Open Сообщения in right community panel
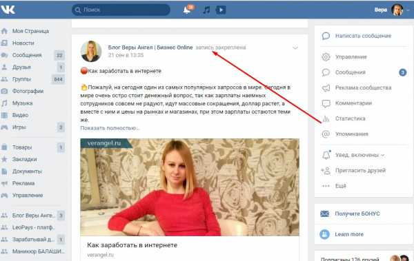This screenshot has width=414, height=261. (351, 72)
